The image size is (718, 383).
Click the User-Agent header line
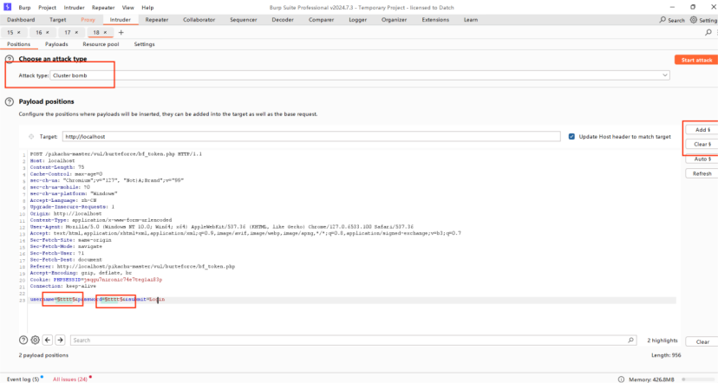(x=222, y=226)
